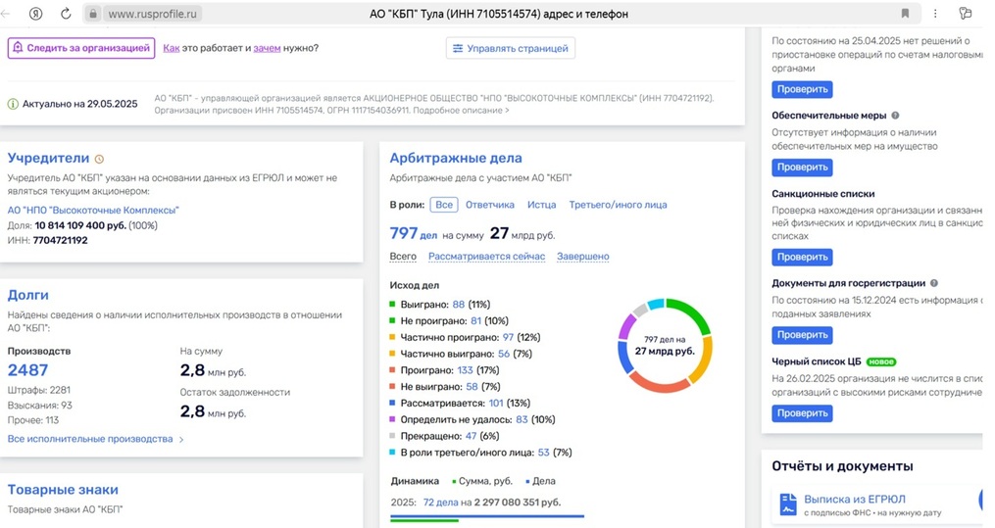Image resolution: width=995 pixels, height=528 pixels.
Task: Click the blue Рассматривается legend square
Action: [x=393, y=404]
